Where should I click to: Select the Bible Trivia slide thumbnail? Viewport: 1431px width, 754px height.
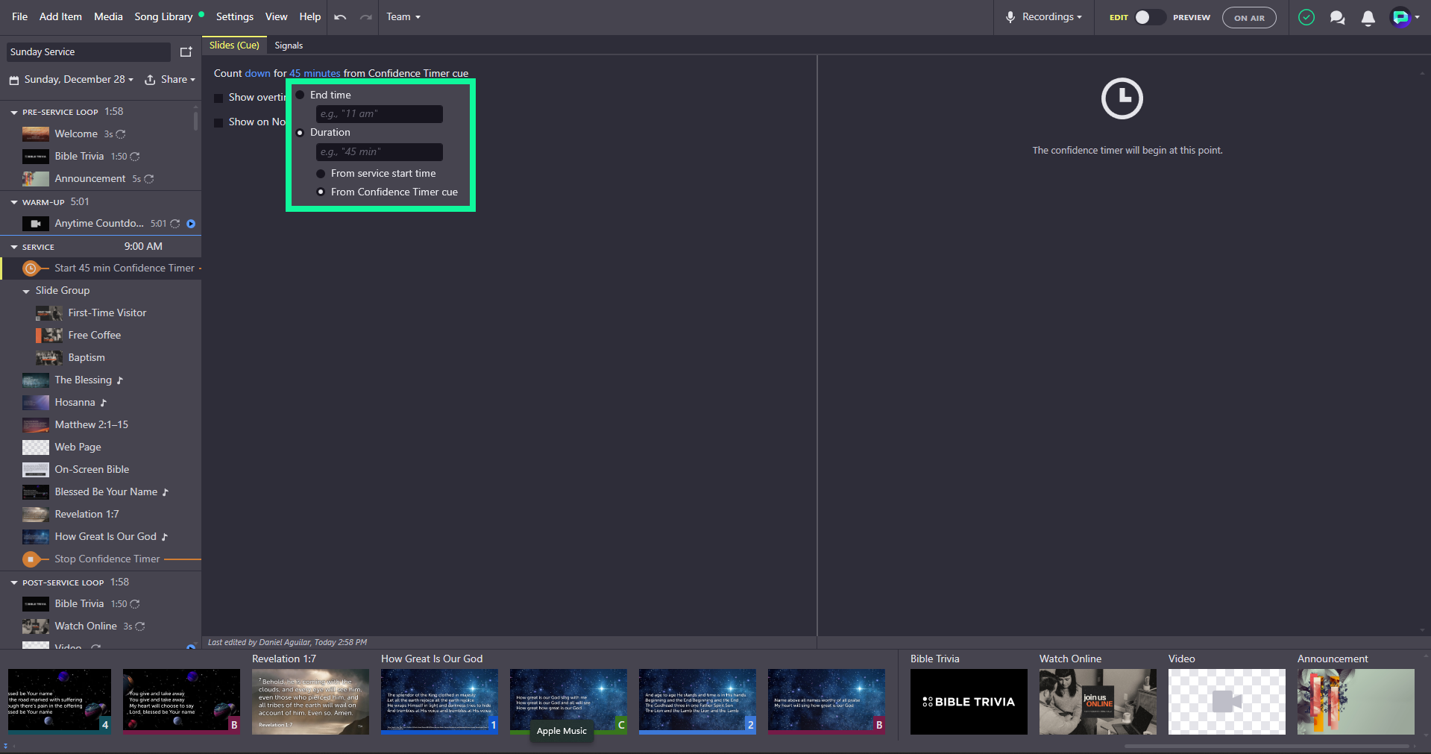click(968, 701)
